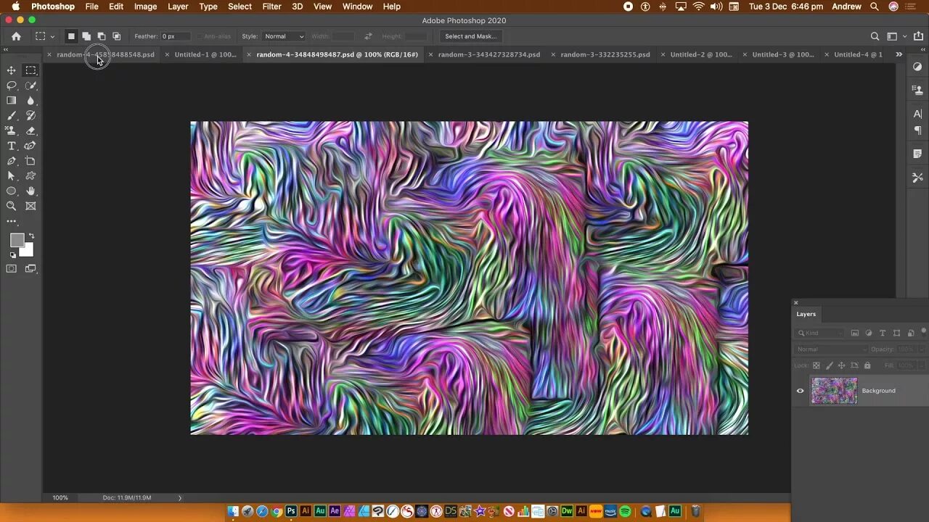
Task: Open the layer Kind filter dropdown
Action: coord(820,333)
